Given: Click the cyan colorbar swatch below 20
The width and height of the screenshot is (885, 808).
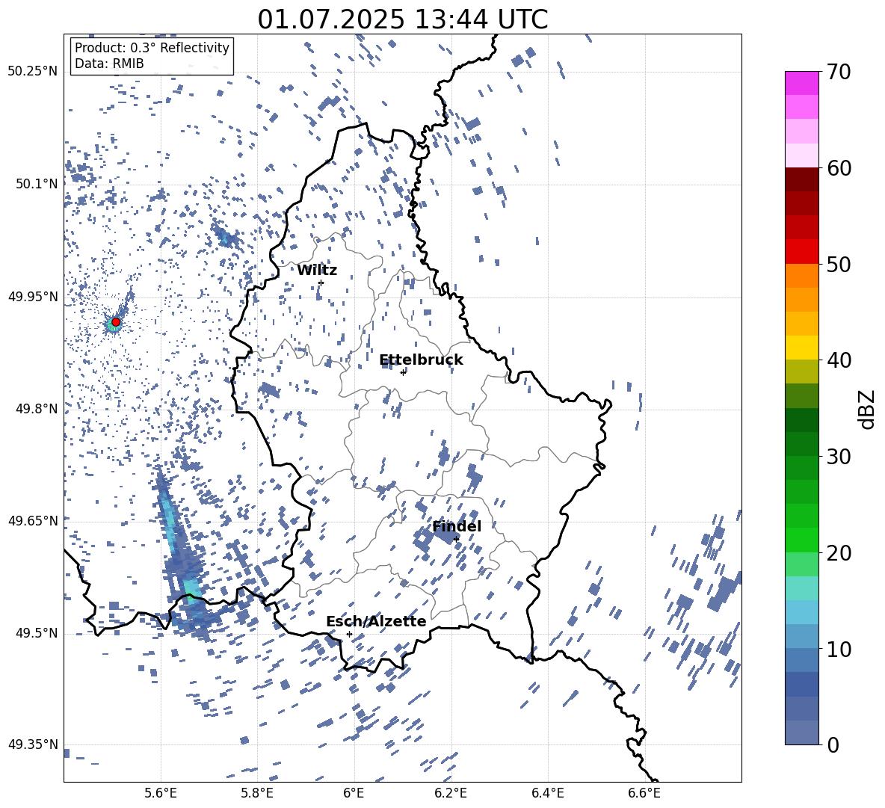Looking at the screenshot, I should (801, 588).
